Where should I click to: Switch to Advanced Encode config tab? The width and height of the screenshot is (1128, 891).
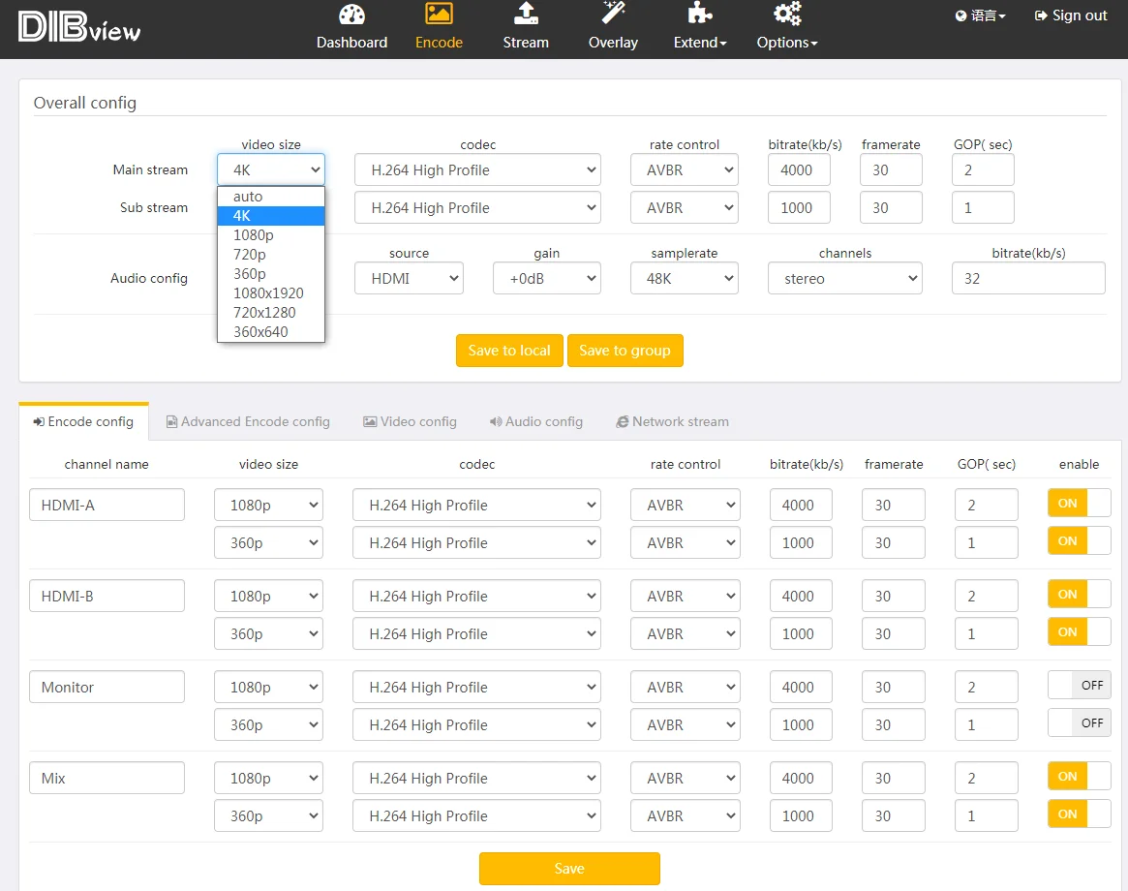(248, 422)
